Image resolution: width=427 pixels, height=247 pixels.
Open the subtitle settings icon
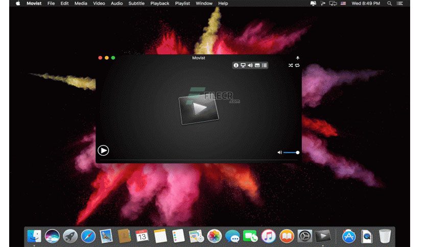pyautogui.click(x=257, y=65)
